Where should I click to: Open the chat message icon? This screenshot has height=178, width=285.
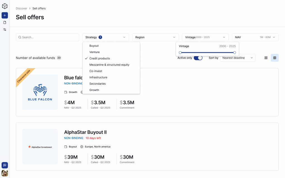[x=5, y=165]
